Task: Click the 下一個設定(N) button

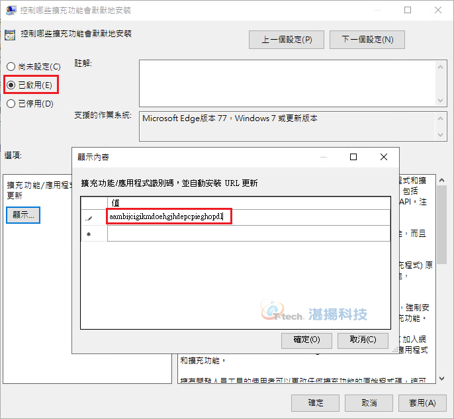Action: [367, 40]
